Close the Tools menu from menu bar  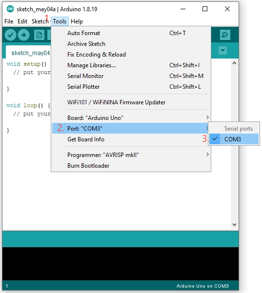60,21
